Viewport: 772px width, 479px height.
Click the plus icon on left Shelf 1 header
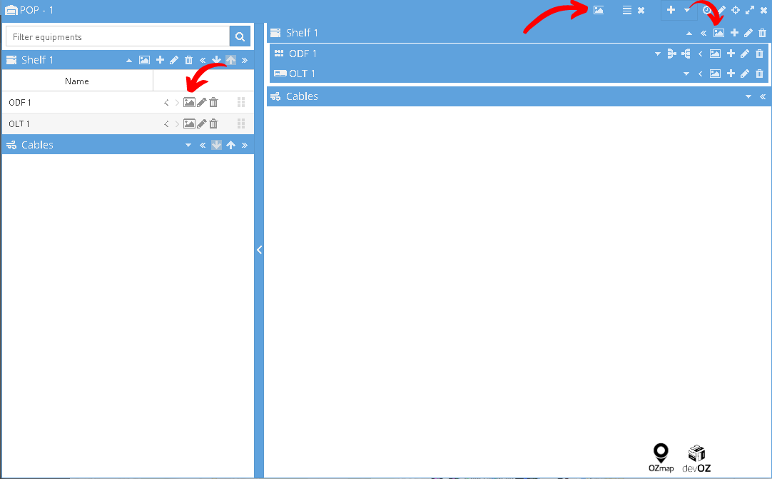coord(160,60)
